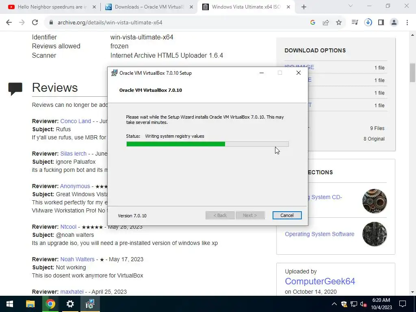Image resolution: width=416 pixels, height=312 pixels.
Task: Click the Operating System Software thumbnail
Action: [x=374, y=234]
